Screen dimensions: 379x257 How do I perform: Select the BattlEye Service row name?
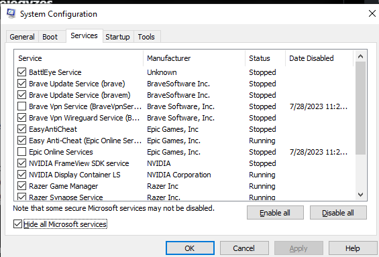click(55, 72)
